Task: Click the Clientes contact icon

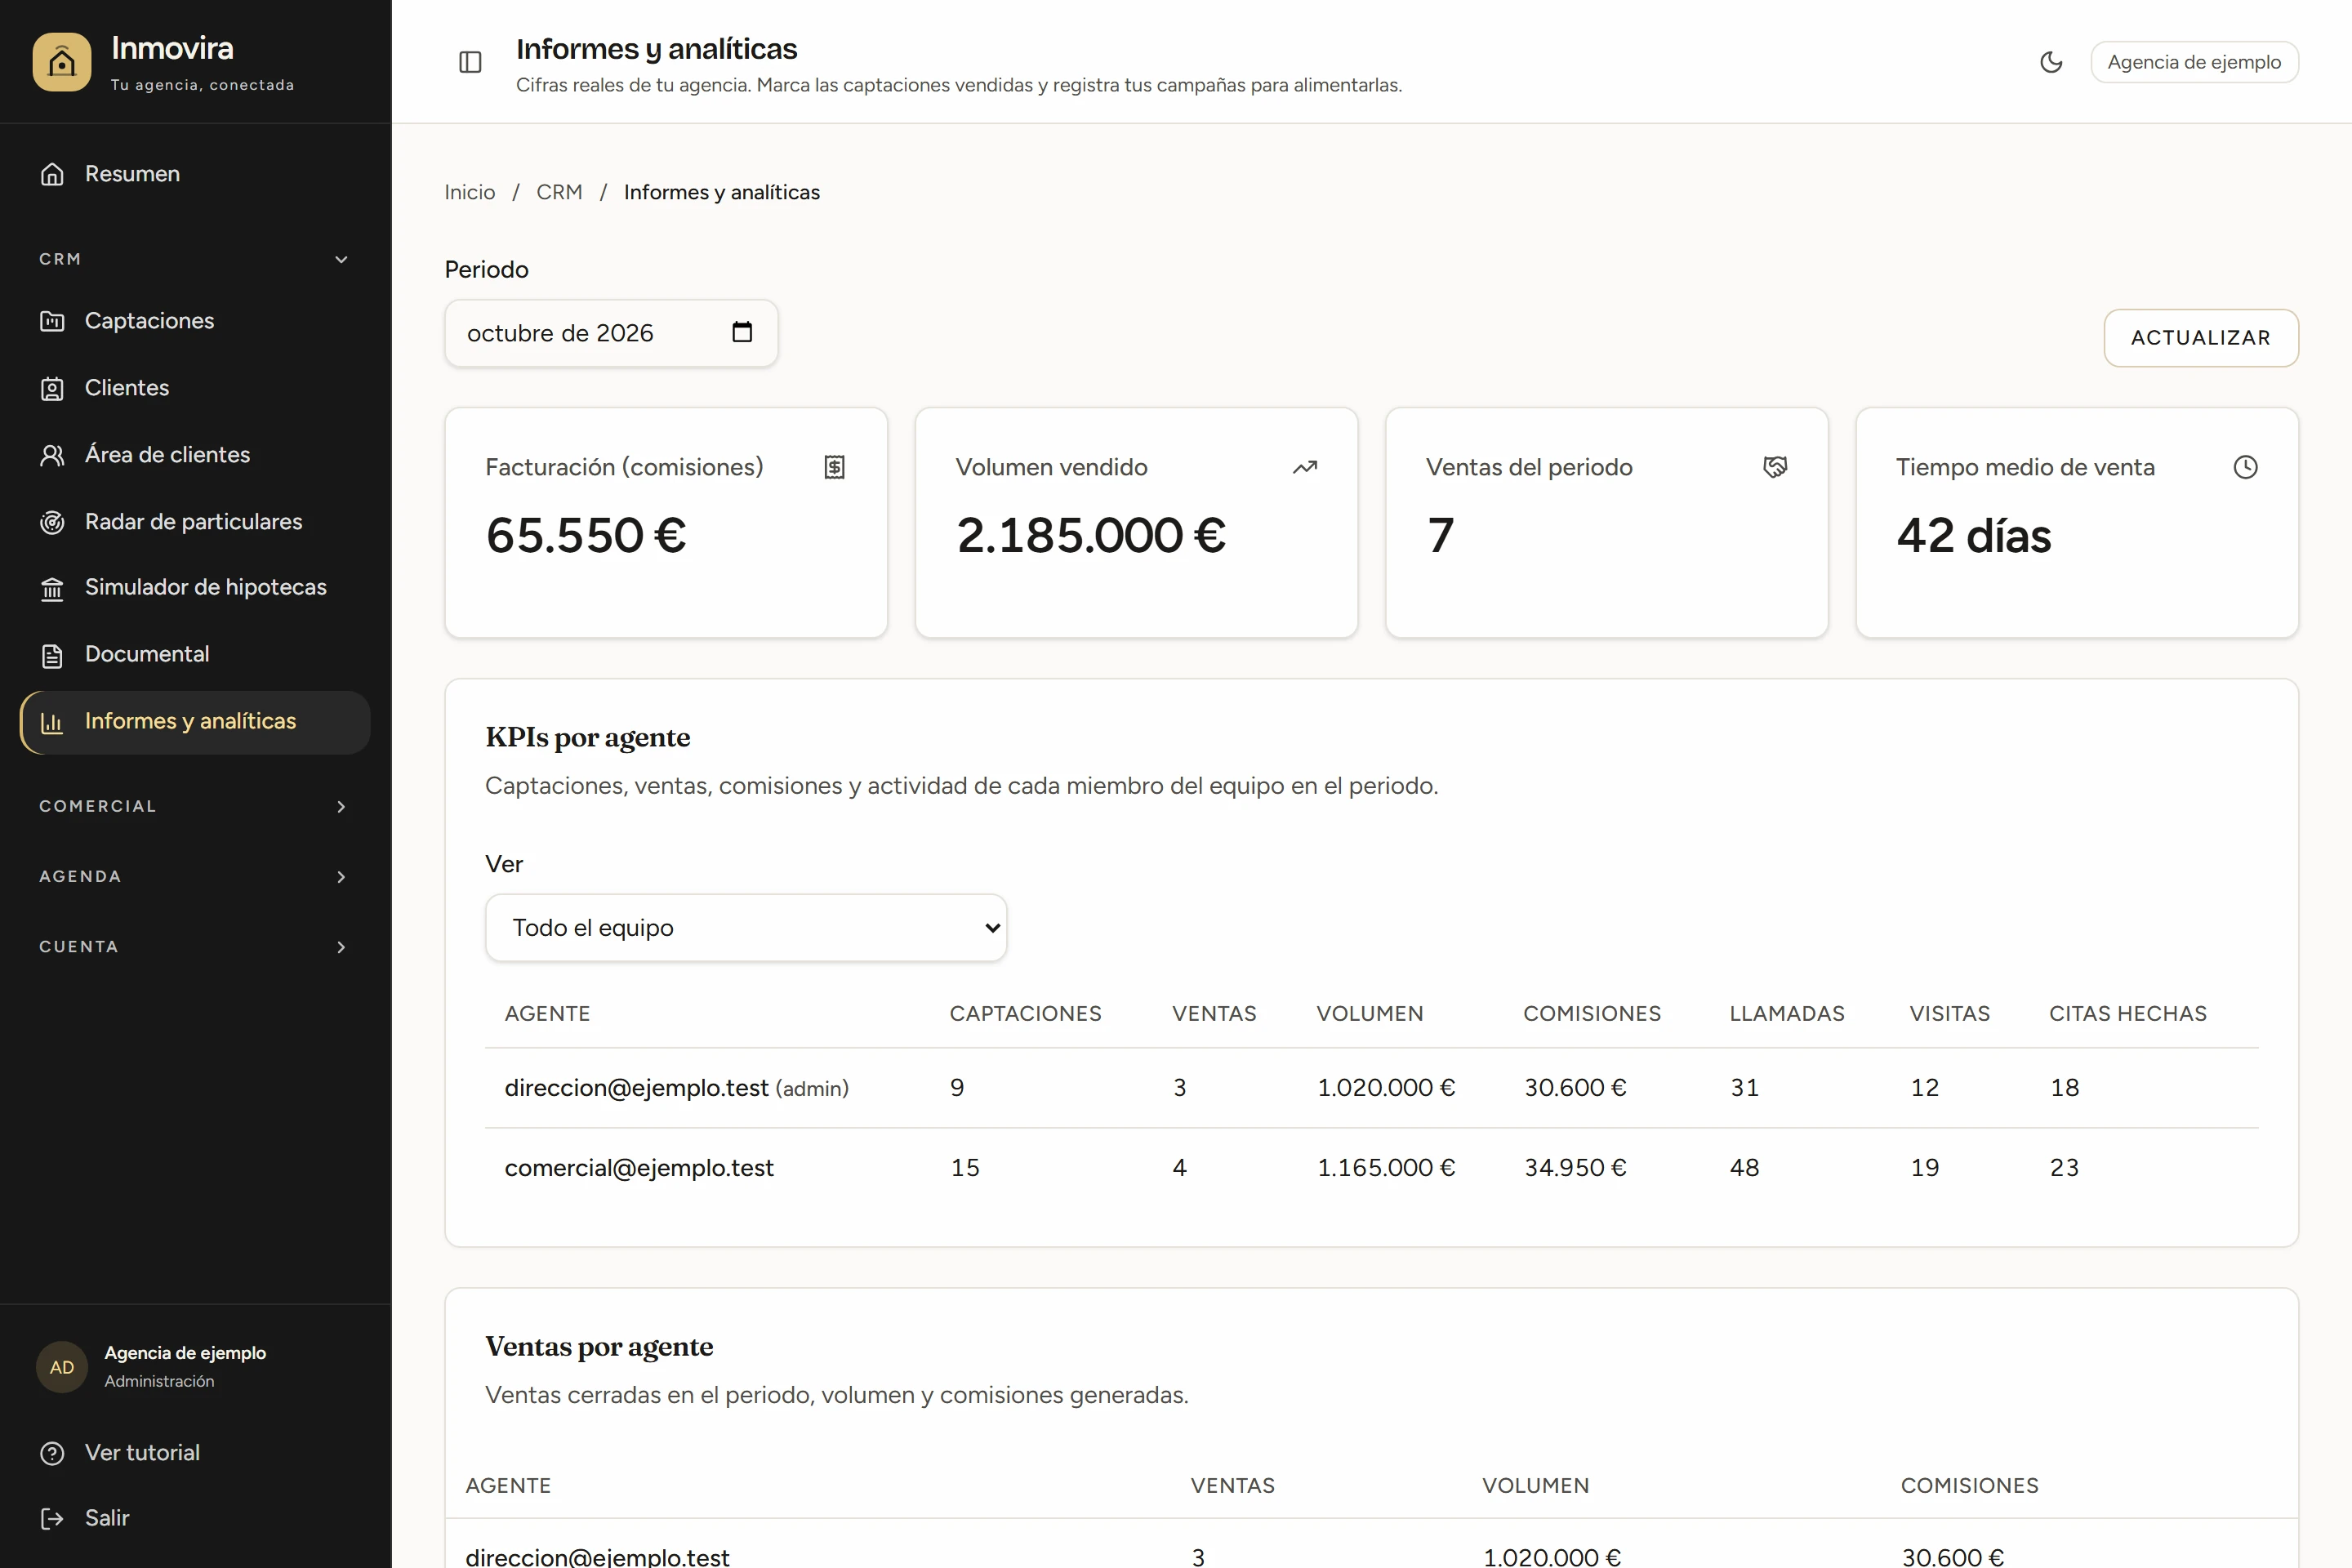Action: (52, 388)
